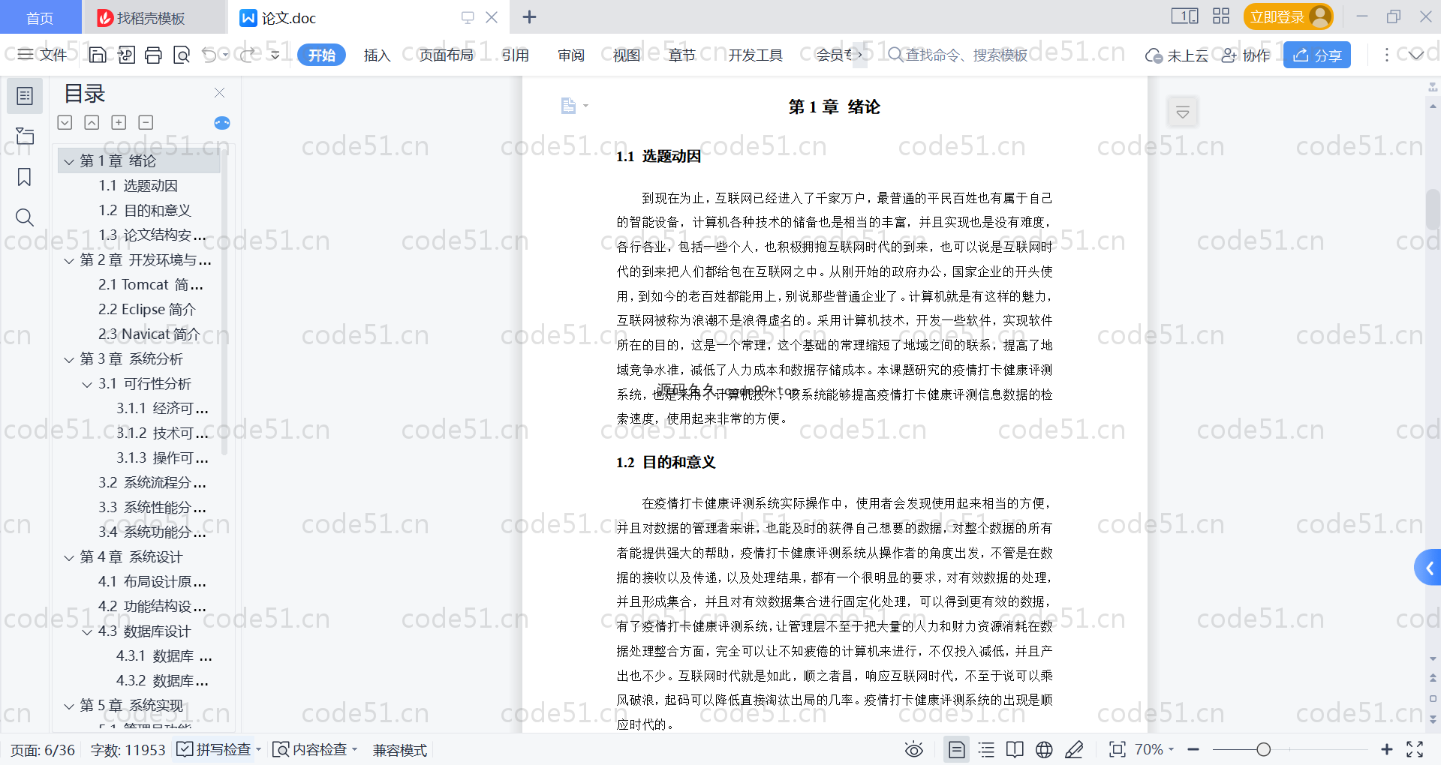
Task: Click the Redo arrow
Action: point(247,55)
